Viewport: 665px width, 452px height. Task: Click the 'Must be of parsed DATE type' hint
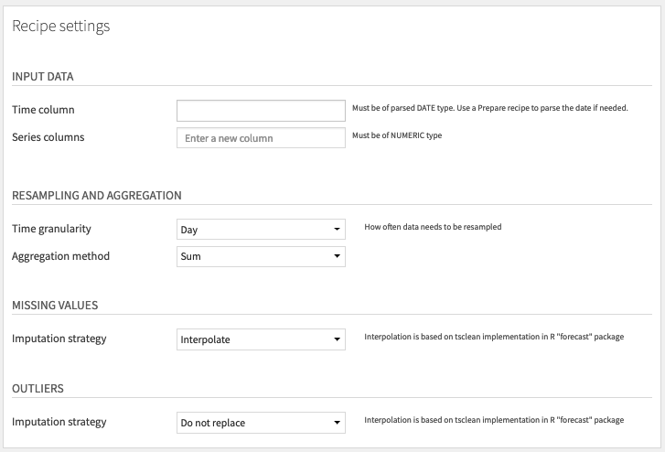coord(490,108)
